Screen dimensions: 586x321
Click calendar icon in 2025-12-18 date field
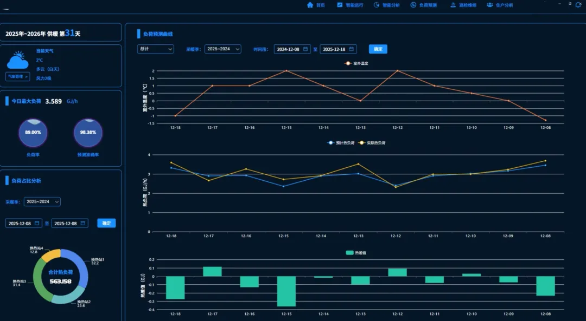[351, 49]
